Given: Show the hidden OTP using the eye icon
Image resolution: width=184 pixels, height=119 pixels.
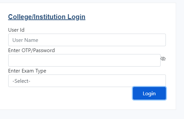Looking at the screenshot, I should (x=163, y=59).
